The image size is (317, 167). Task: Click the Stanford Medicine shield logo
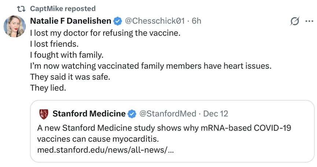pyautogui.click(x=43, y=114)
